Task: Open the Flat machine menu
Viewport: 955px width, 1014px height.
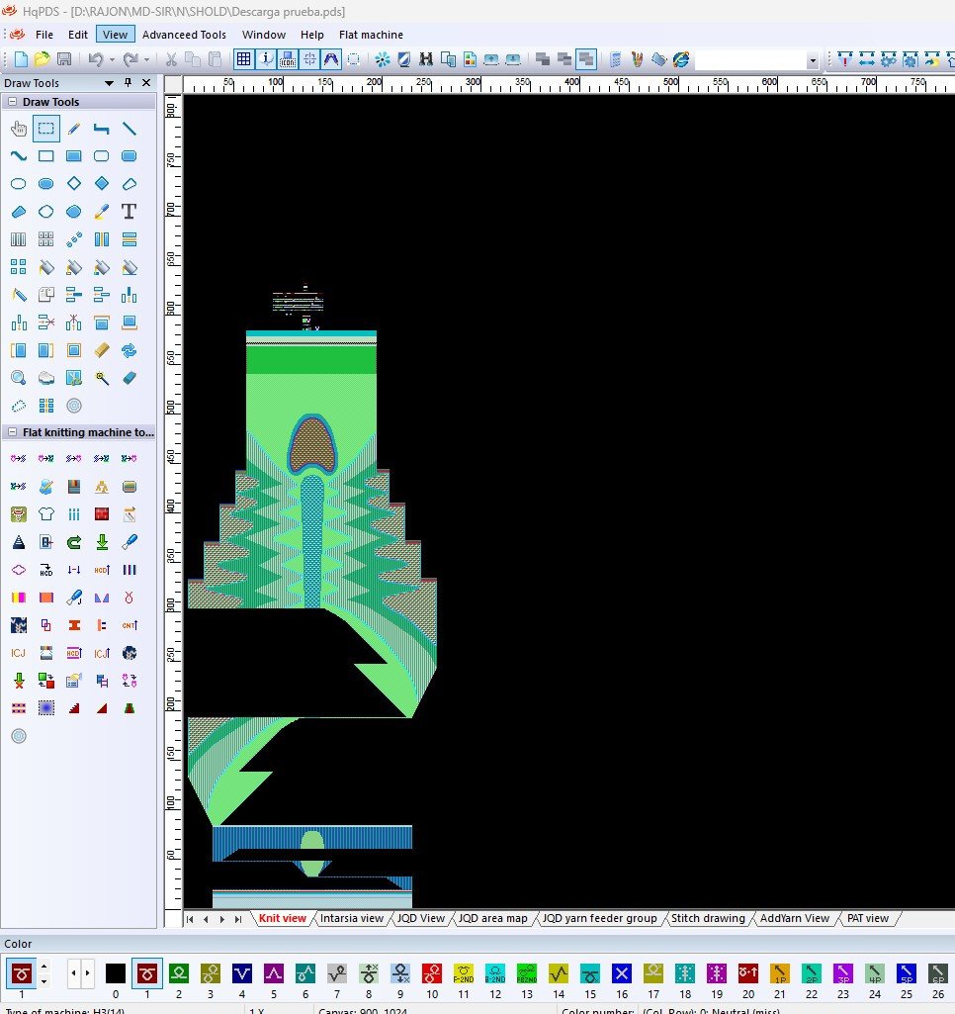Action: tap(371, 35)
